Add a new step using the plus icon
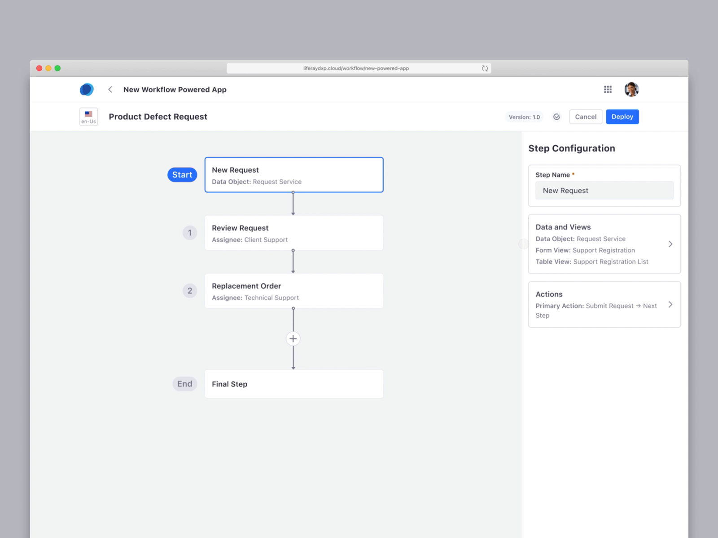718x538 pixels. (x=293, y=338)
